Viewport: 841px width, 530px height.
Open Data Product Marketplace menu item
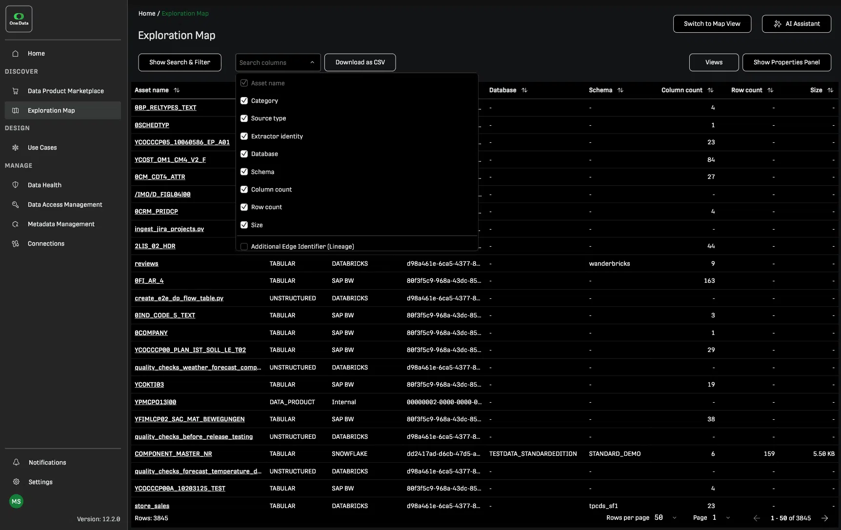coord(63,91)
